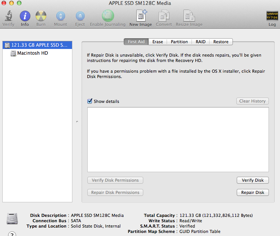The image size is (280, 236).
Task: Create a New Image from the toolbar
Action: [x=141, y=16]
